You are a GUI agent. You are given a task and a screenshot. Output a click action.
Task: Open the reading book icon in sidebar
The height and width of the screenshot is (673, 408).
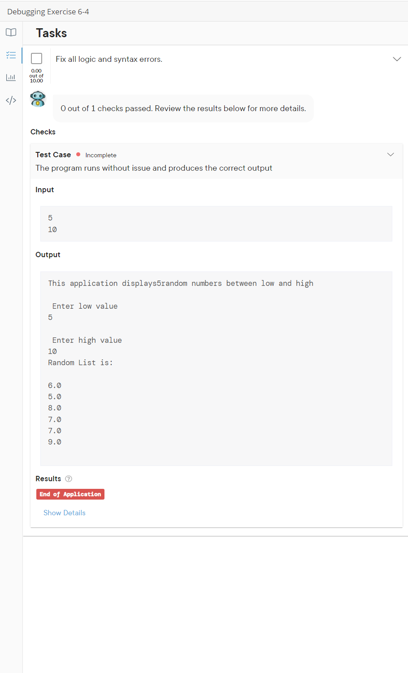pos(11,32)
